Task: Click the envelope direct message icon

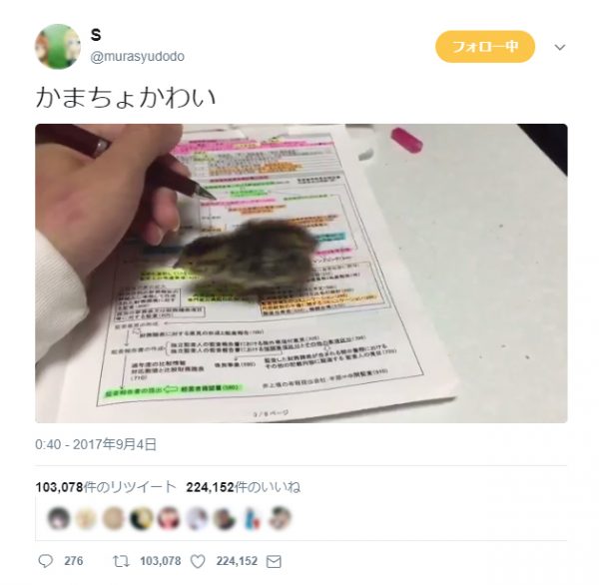Action: pyautogui.click(x=274, y=561)
